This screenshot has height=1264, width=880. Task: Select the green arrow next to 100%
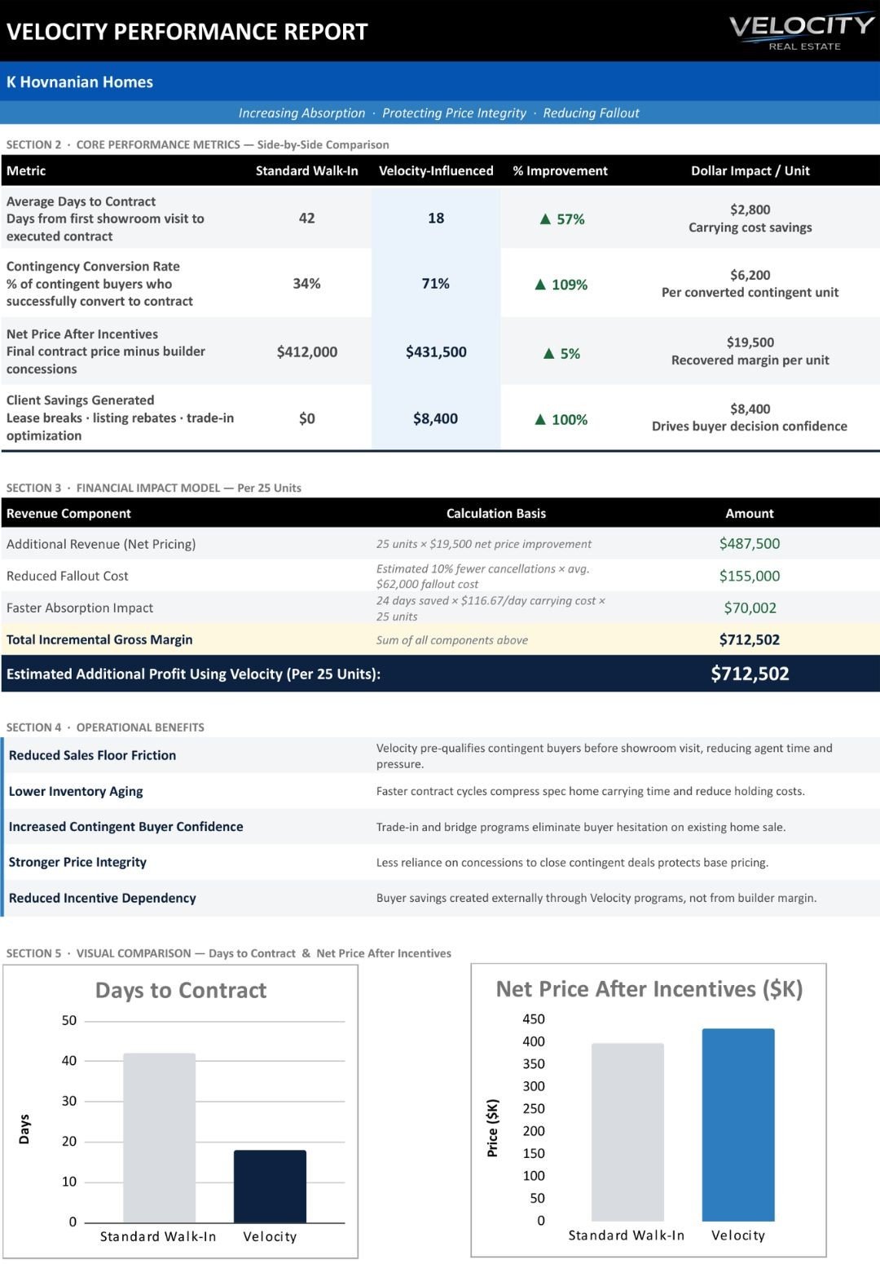coord(540,420)
